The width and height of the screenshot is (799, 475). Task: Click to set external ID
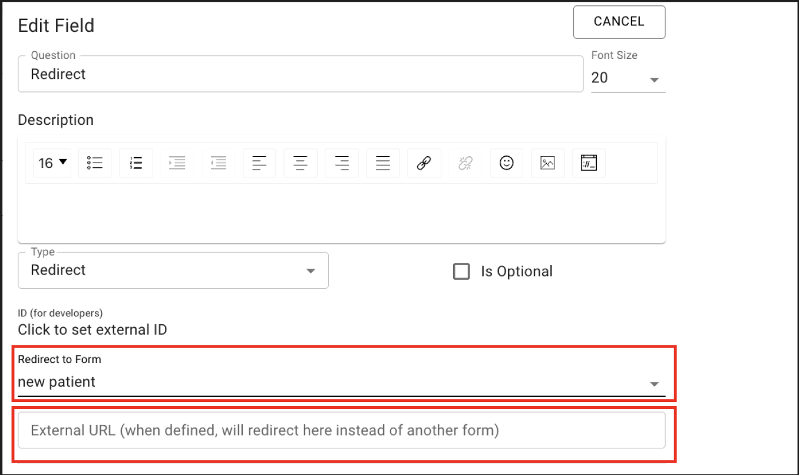coord(93,329)
